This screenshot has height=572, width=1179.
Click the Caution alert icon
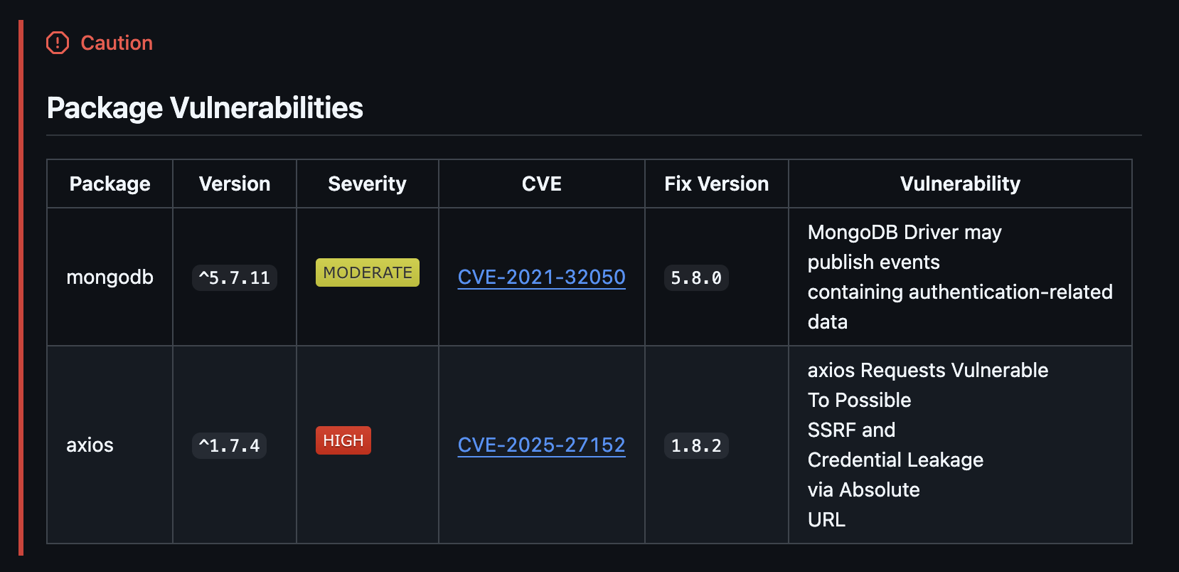tap(58, 43)
